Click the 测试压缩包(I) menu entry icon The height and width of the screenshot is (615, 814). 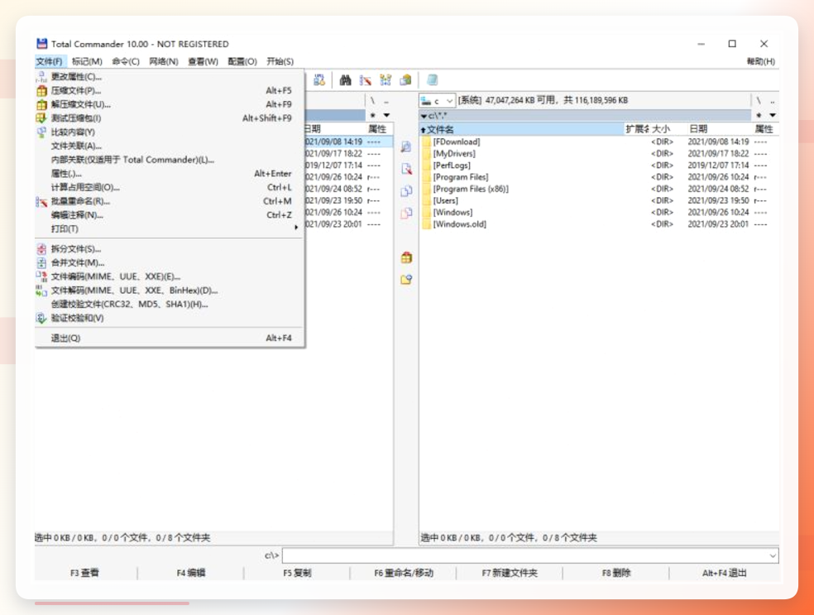click(x=41, y=118)
